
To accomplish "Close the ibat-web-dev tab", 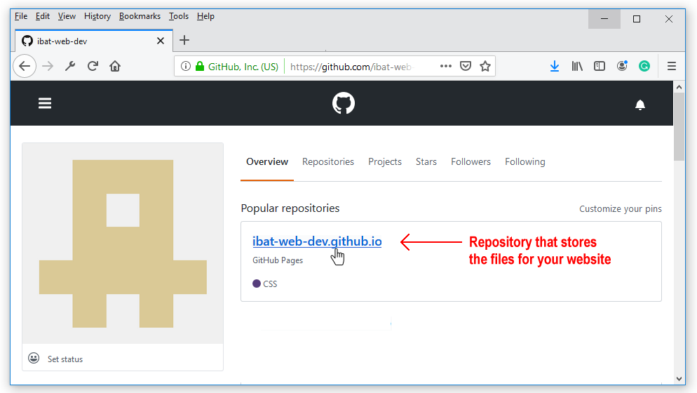I will (x=161, y=41).
